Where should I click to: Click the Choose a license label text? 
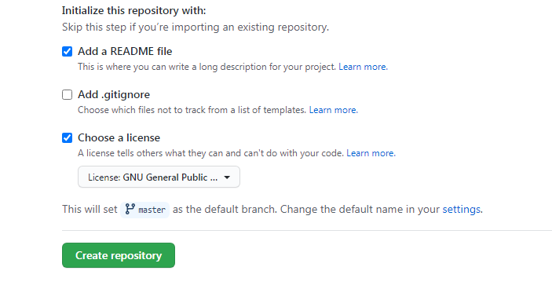pyautogui.click(x=119, y=137)
